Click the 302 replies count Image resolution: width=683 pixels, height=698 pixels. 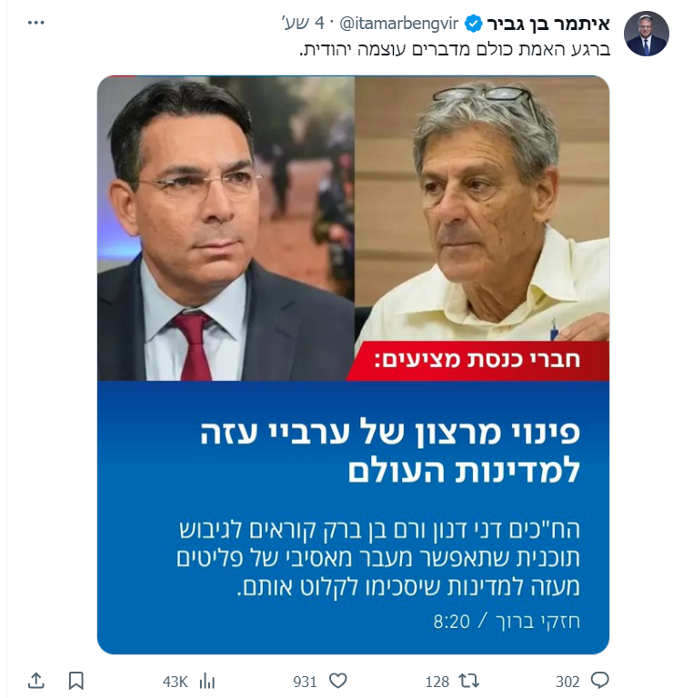[x=567, y=682]
